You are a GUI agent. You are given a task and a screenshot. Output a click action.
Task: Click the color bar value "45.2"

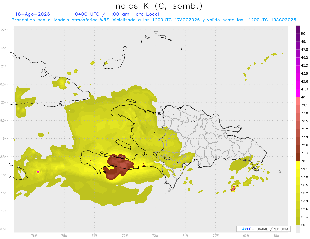coord(305,65)
